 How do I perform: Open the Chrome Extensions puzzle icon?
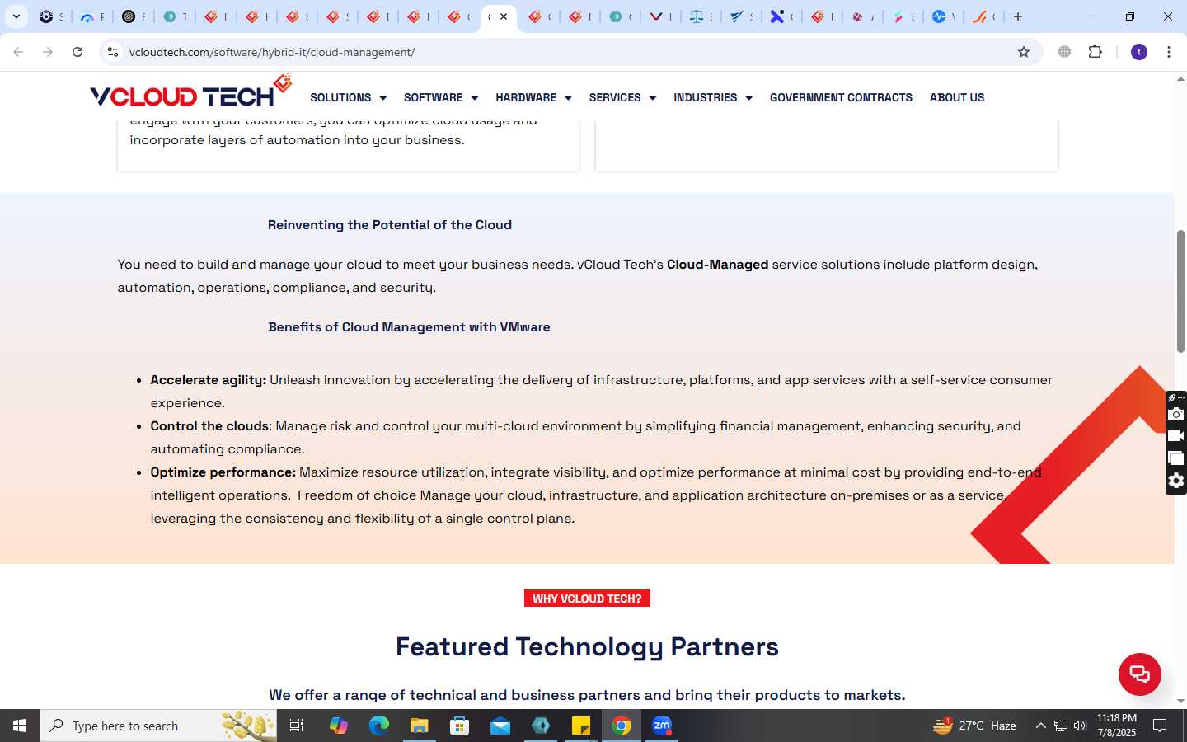1095,52
